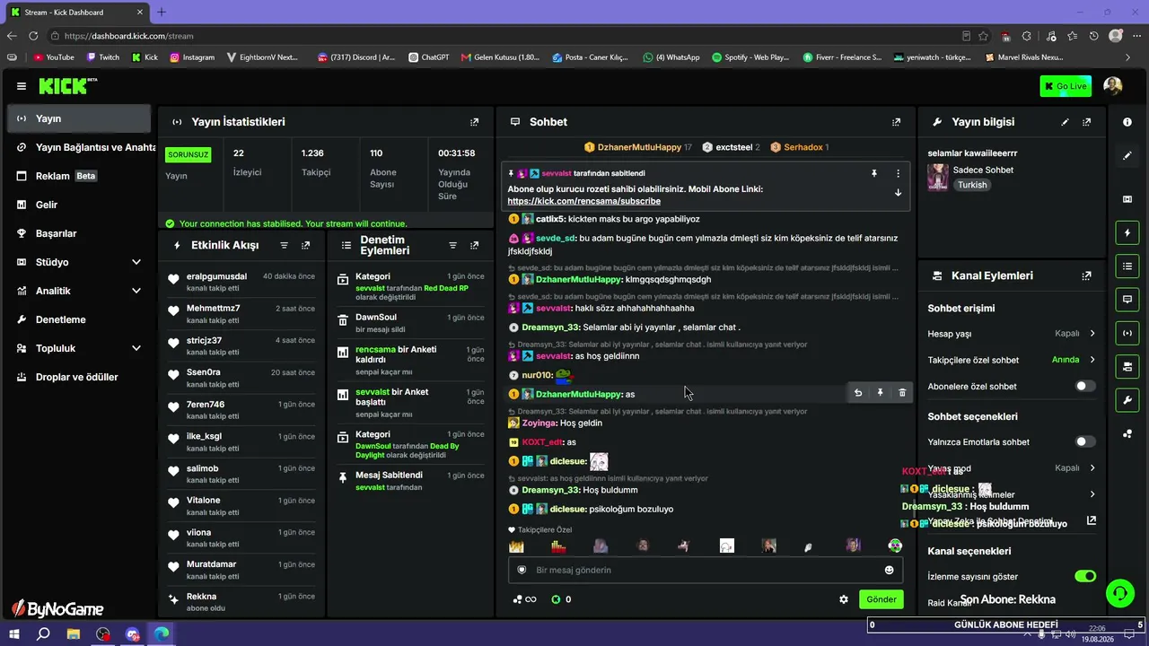Viewport: 1149px width, 646px height.
Task: Click the browser address bar
Action: click(x=503, y=36)
